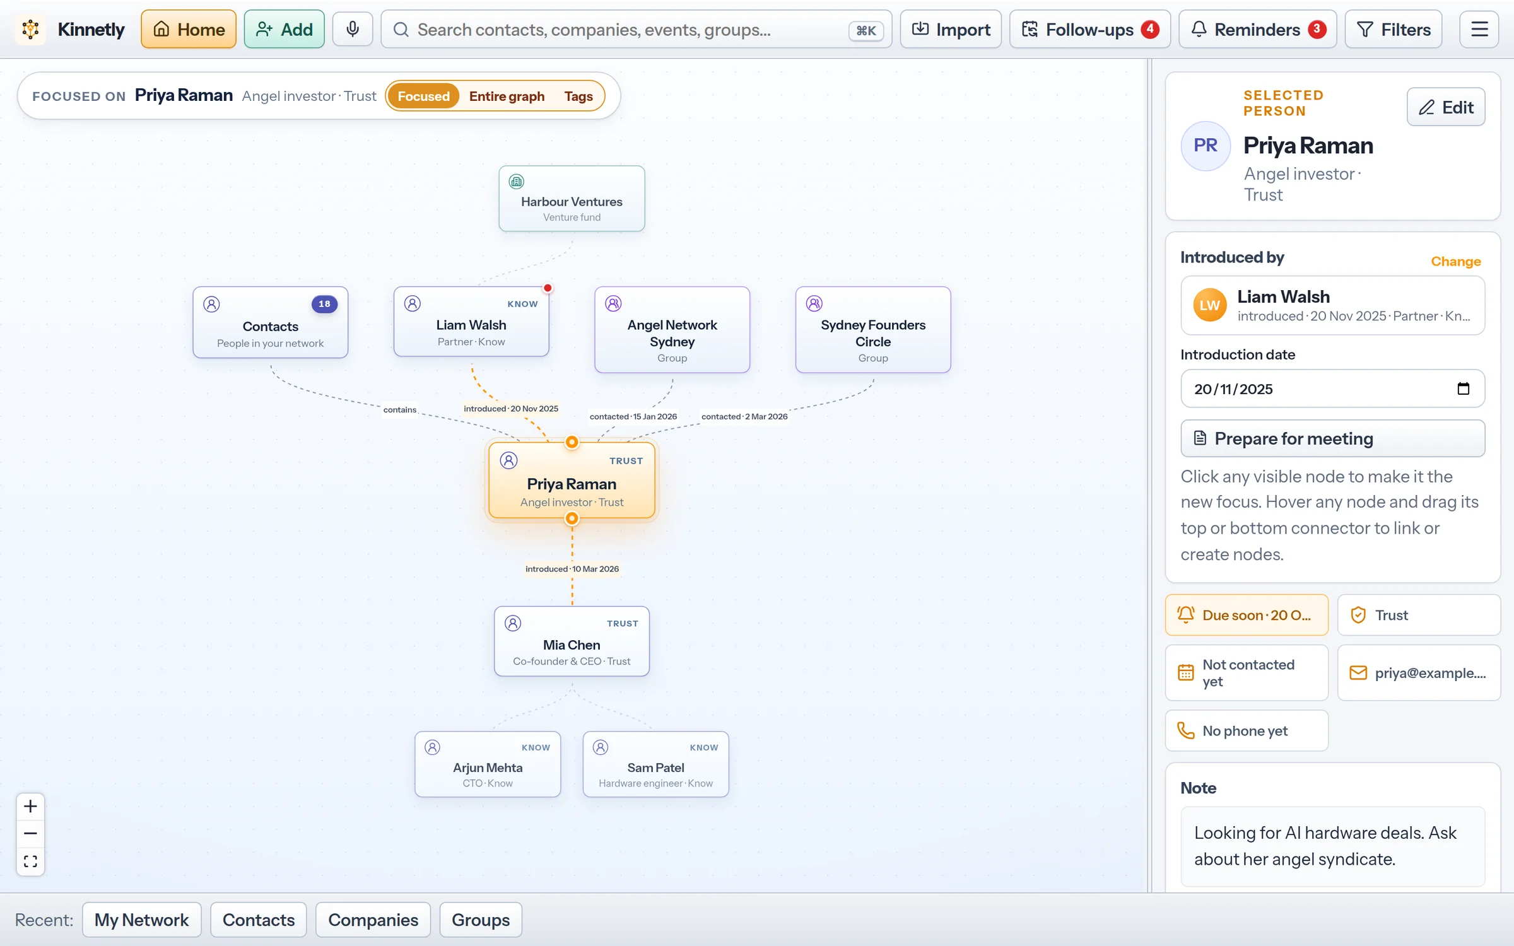
Task: Click the Add contact button
Action: 284,29
